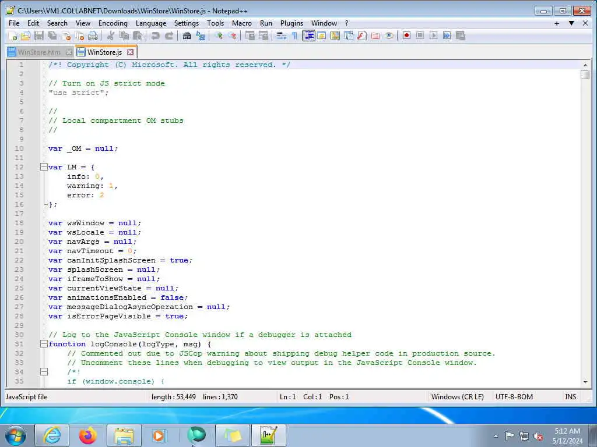Open the Function List icon
The image size is (597, 447).
[362, 36]
